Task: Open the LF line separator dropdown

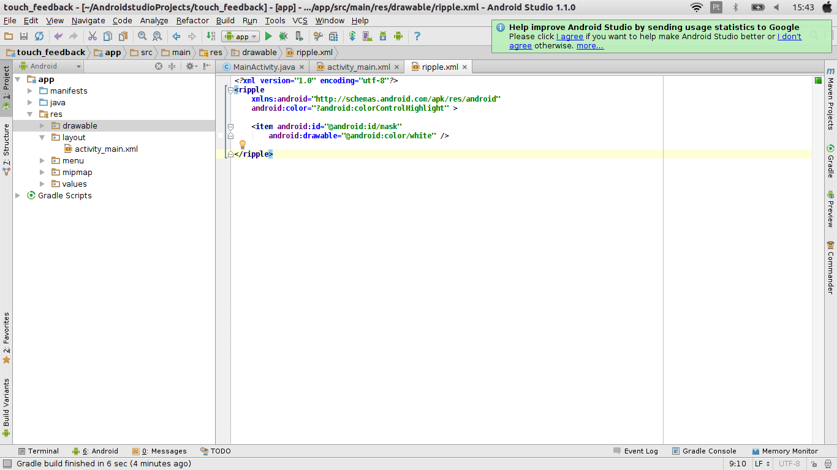Action: [762, 464]
